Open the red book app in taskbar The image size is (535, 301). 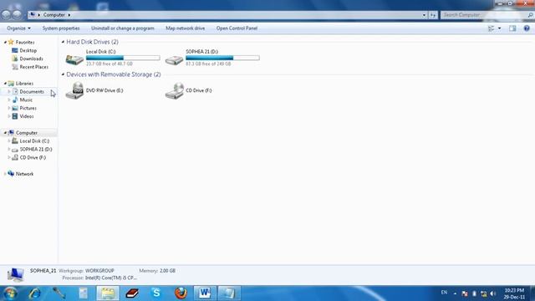[132, 293]
